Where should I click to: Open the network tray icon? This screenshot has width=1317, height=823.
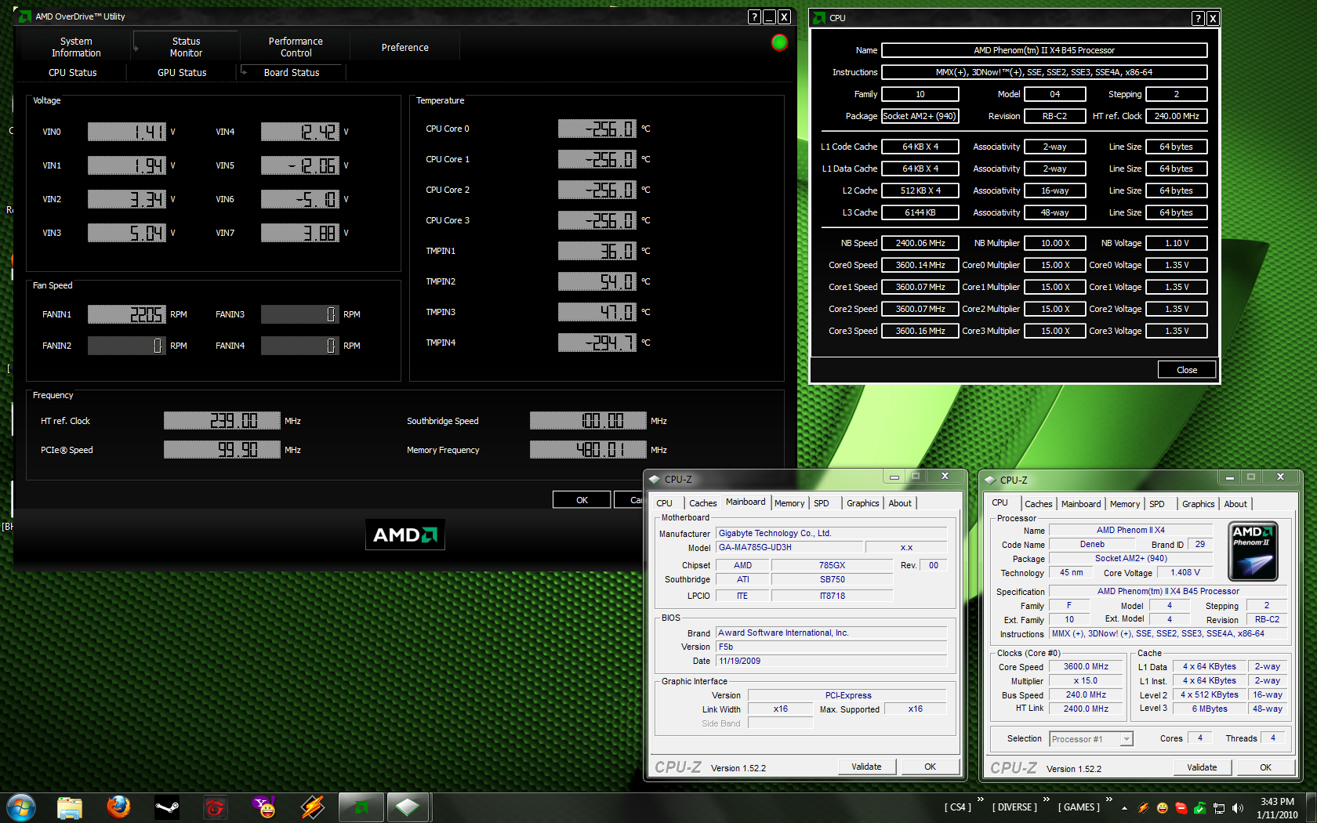1219,807
